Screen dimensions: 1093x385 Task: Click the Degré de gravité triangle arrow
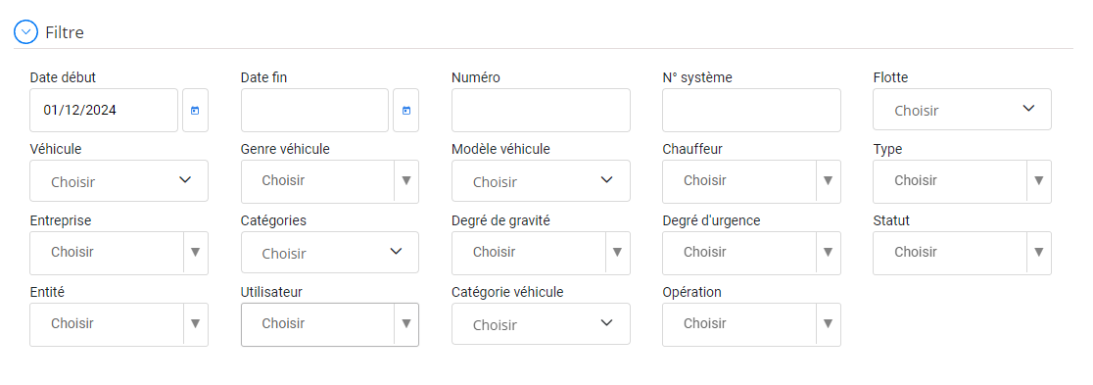pos(617,252)
